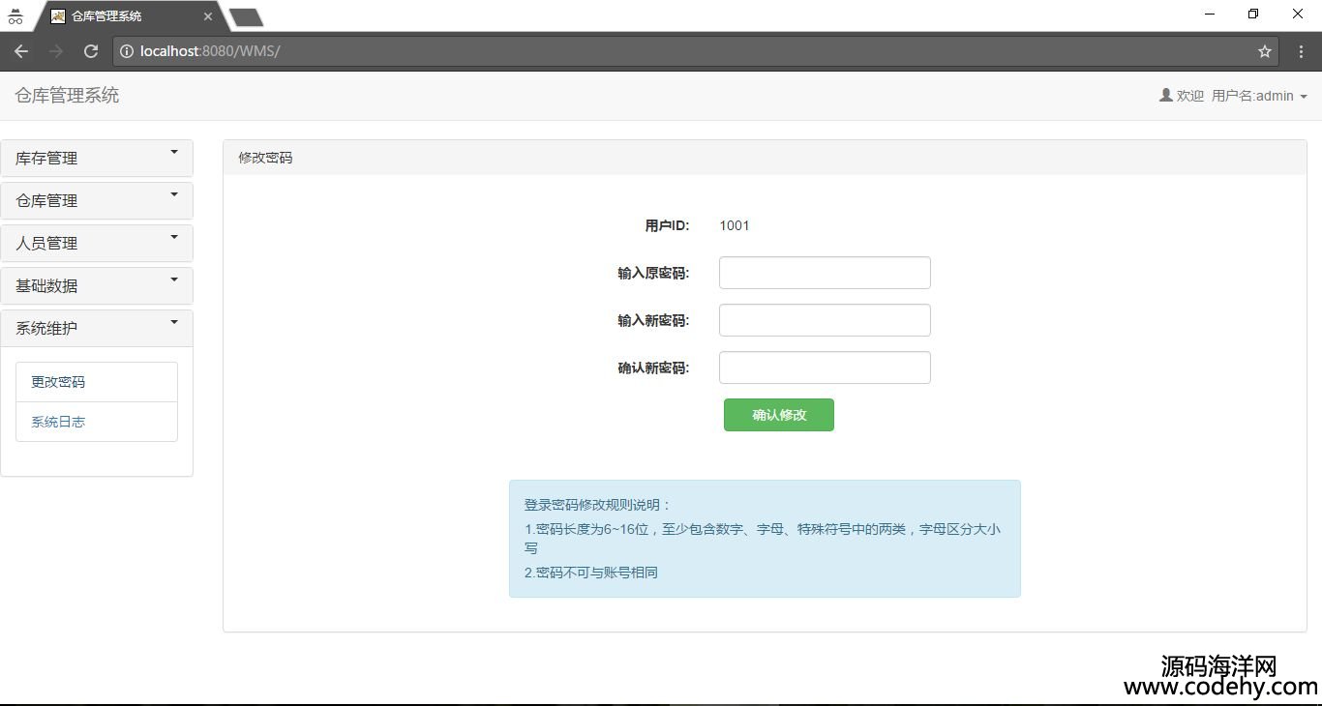Restore down the browser window
Viewport: 1322px width, 706px height.
(1253, 15)
